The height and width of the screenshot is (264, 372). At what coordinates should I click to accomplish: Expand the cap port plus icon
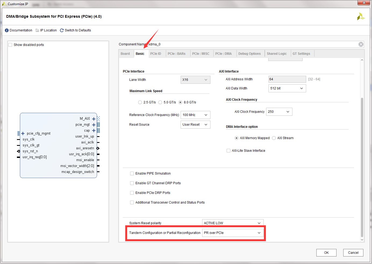coord(94,131)
